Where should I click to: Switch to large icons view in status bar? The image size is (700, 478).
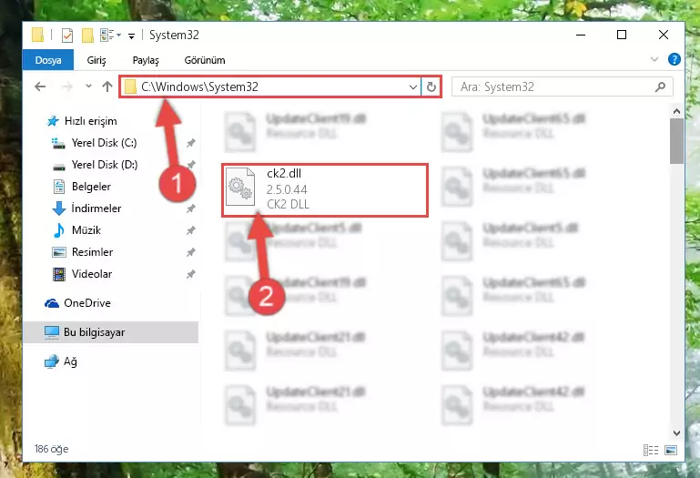671,451
